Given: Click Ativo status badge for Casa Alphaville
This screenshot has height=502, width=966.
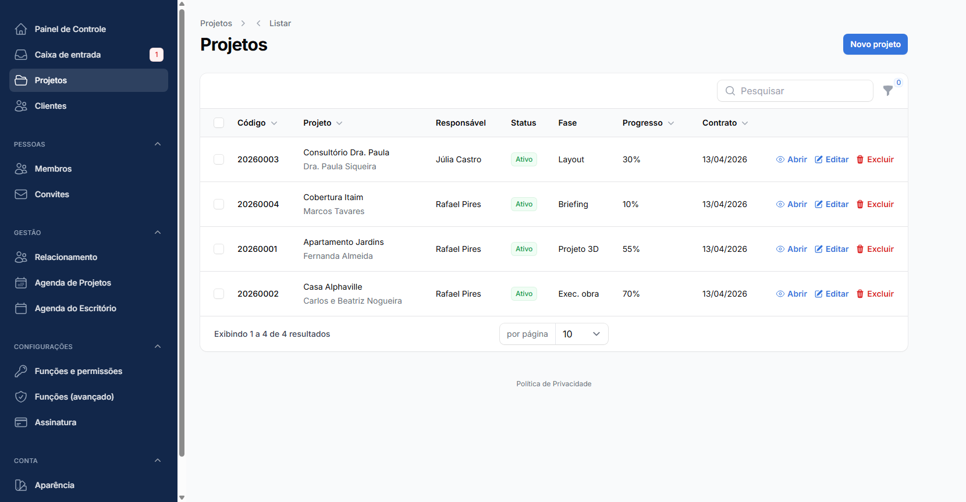Looking at the screenshot, I should click(x=524, y=294).
